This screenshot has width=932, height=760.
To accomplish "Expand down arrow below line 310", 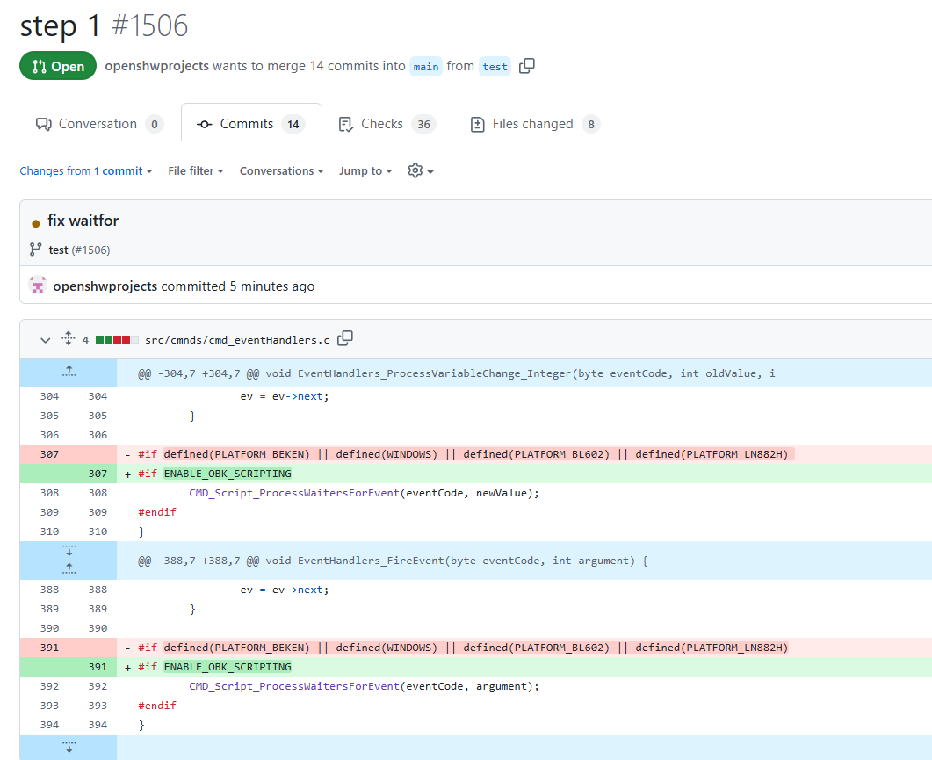I will click(69, 551).
